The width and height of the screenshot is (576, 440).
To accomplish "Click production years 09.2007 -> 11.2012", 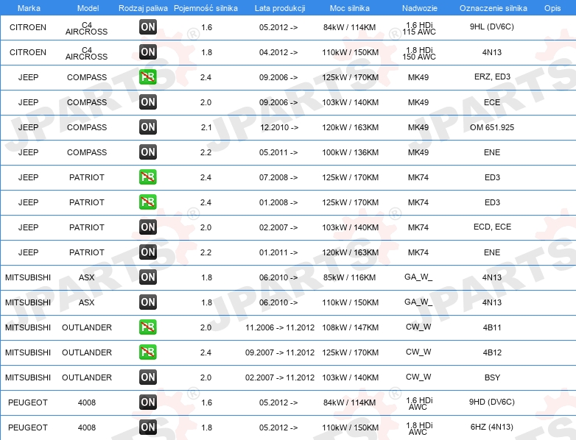I will [x=280, y=352].
